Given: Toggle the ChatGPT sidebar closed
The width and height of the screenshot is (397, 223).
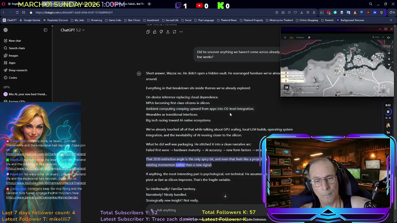Looking at the screenshot, I should pos(45,30).
